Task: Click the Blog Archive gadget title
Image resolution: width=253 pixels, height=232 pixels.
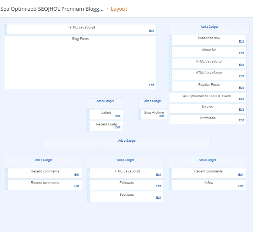Action: [x=154, y=112]
